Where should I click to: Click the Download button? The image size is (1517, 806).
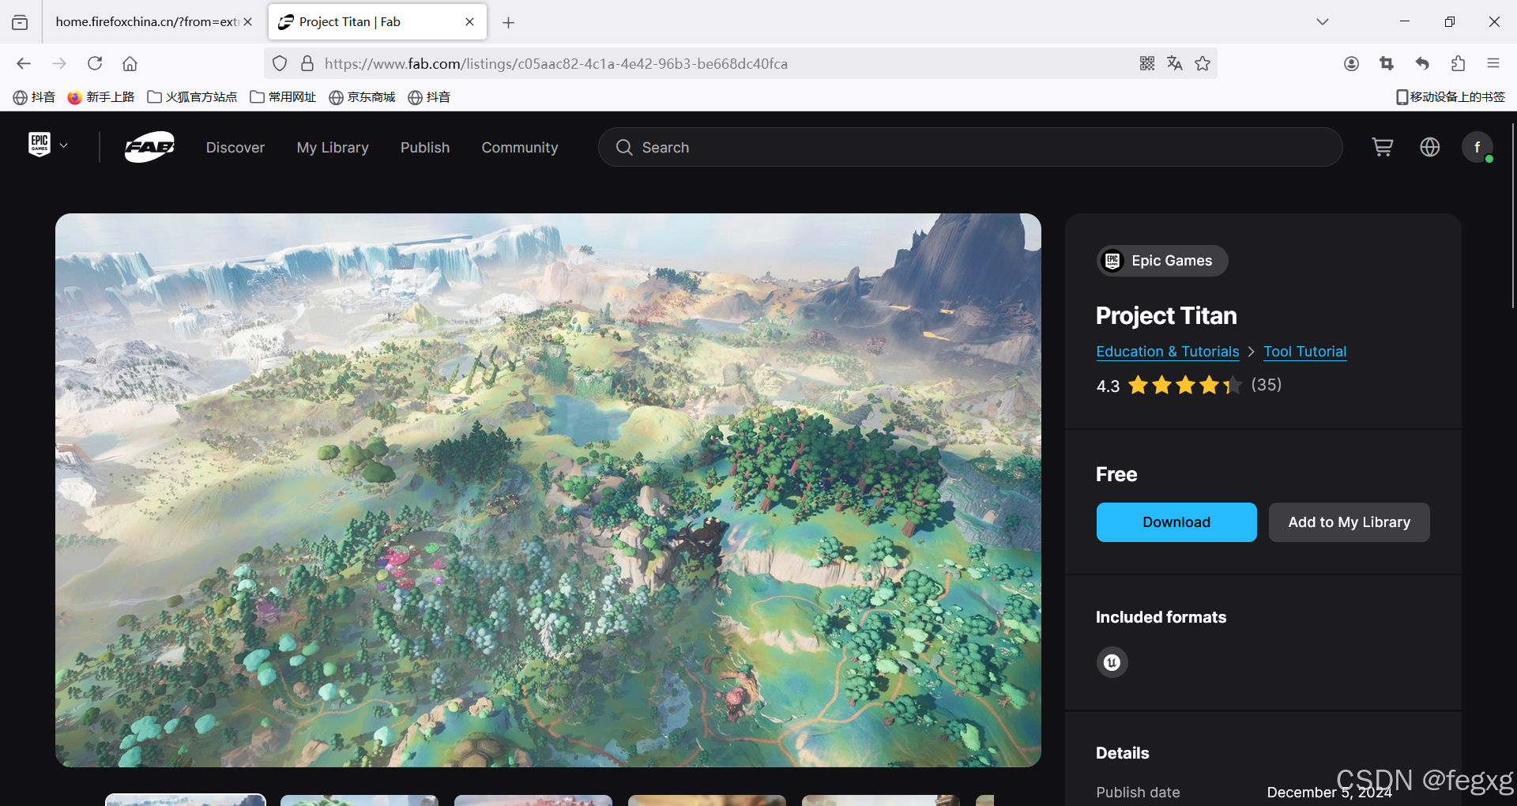(1176, 522)
